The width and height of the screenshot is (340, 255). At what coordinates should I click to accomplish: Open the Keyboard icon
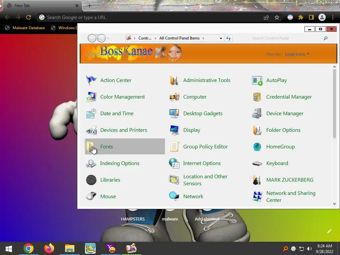coord(257,163)
